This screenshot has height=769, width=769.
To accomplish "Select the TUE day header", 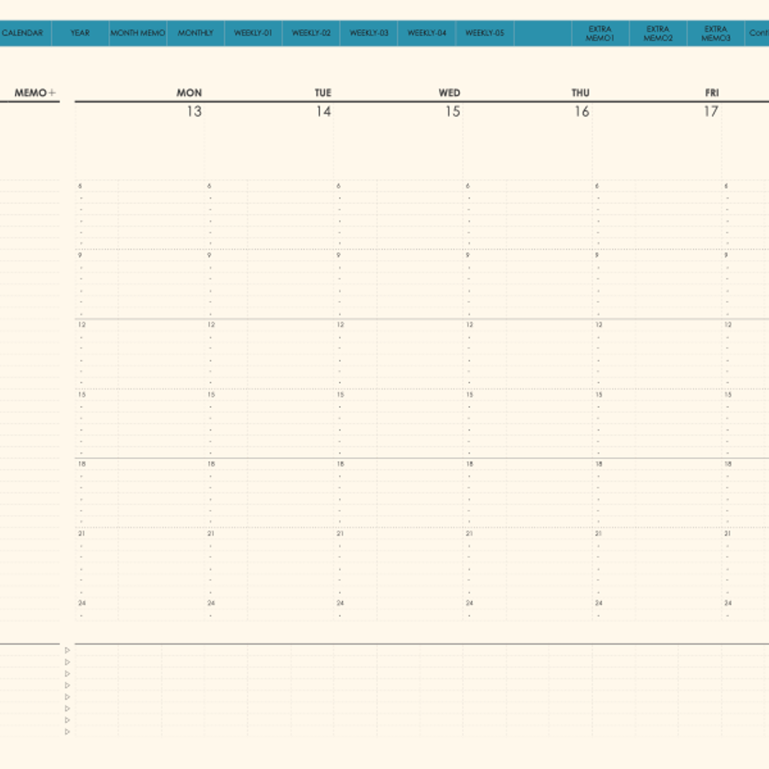I will pos(323,93).
